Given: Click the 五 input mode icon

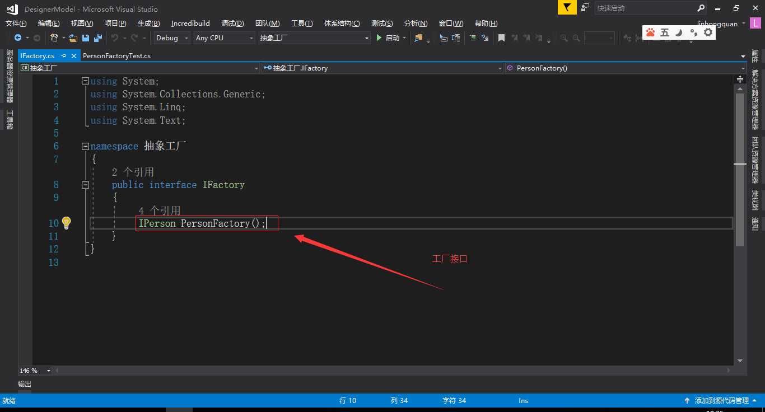Looking at the screenshot, I should tap(665, 32).
